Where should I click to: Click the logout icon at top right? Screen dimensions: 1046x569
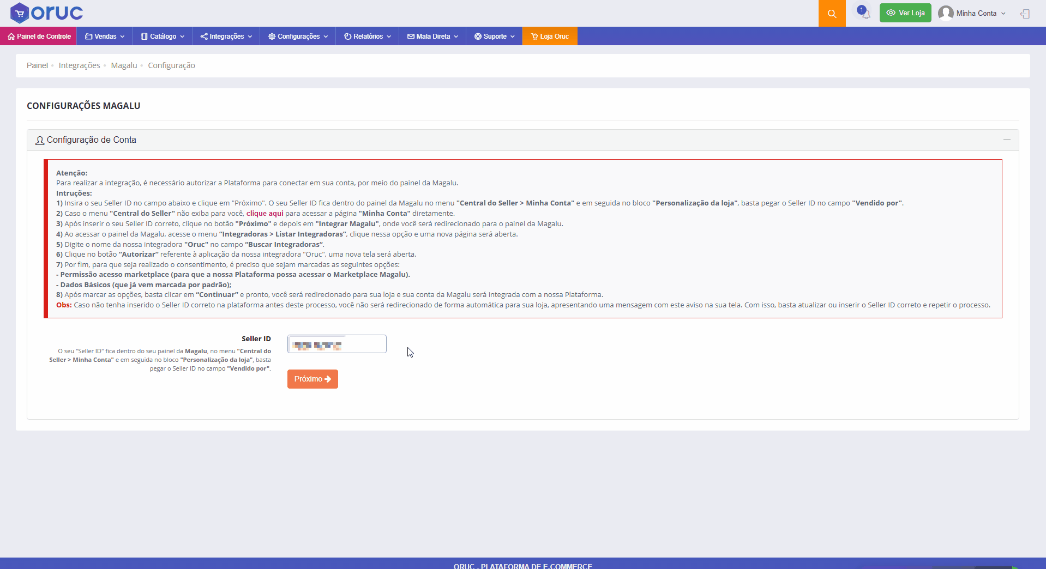point(1025,14)
